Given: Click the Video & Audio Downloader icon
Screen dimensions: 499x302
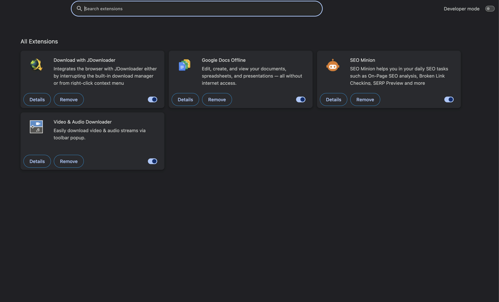Looking at the screenshot, I should pyautogui.click(x=37, y=127).
